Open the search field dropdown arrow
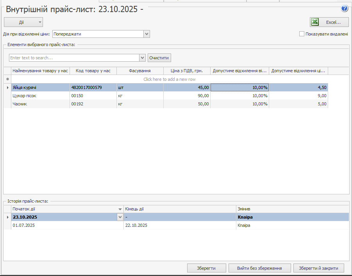 (x=142, y=58)
